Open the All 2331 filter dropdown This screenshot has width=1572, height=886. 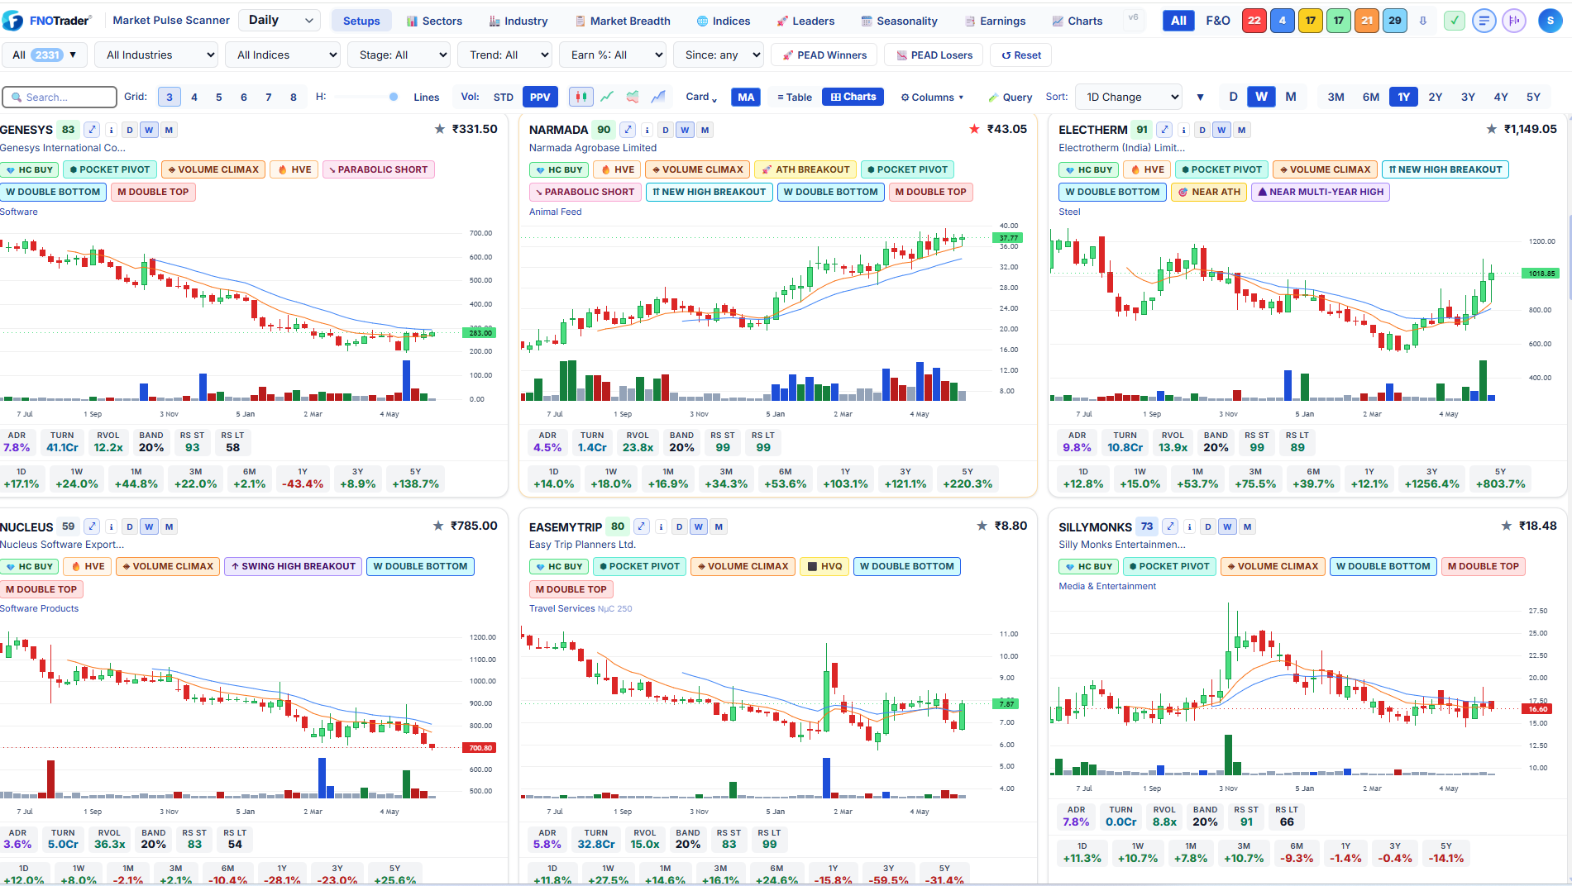pos(44,55)
